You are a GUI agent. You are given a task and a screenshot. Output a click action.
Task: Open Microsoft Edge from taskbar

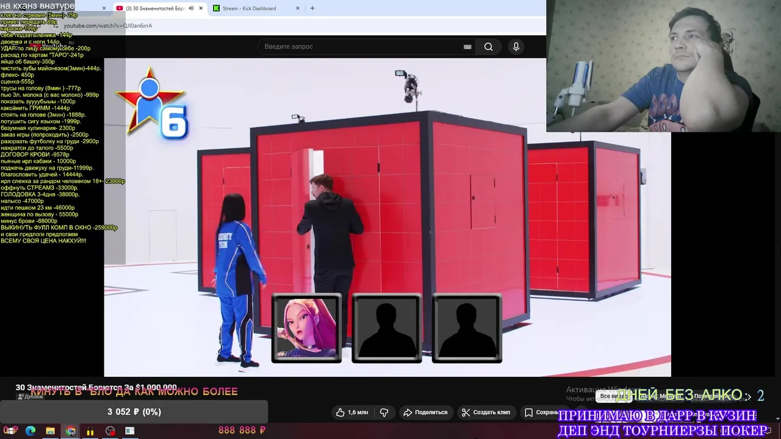31,430
